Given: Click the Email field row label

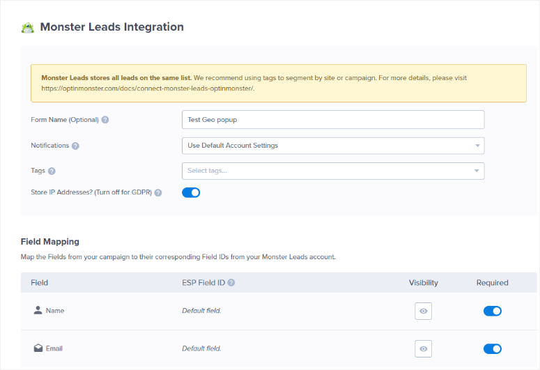Looking at the screenshot, I should (54, 348).
